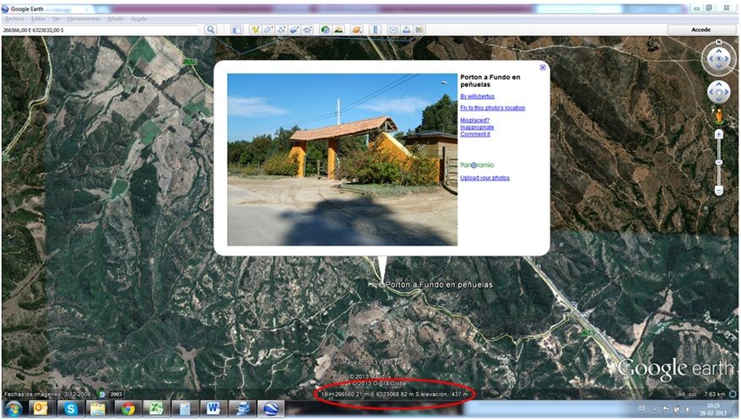
Task: Zoom out with the minus button
Action: click(x=719, y=191)
